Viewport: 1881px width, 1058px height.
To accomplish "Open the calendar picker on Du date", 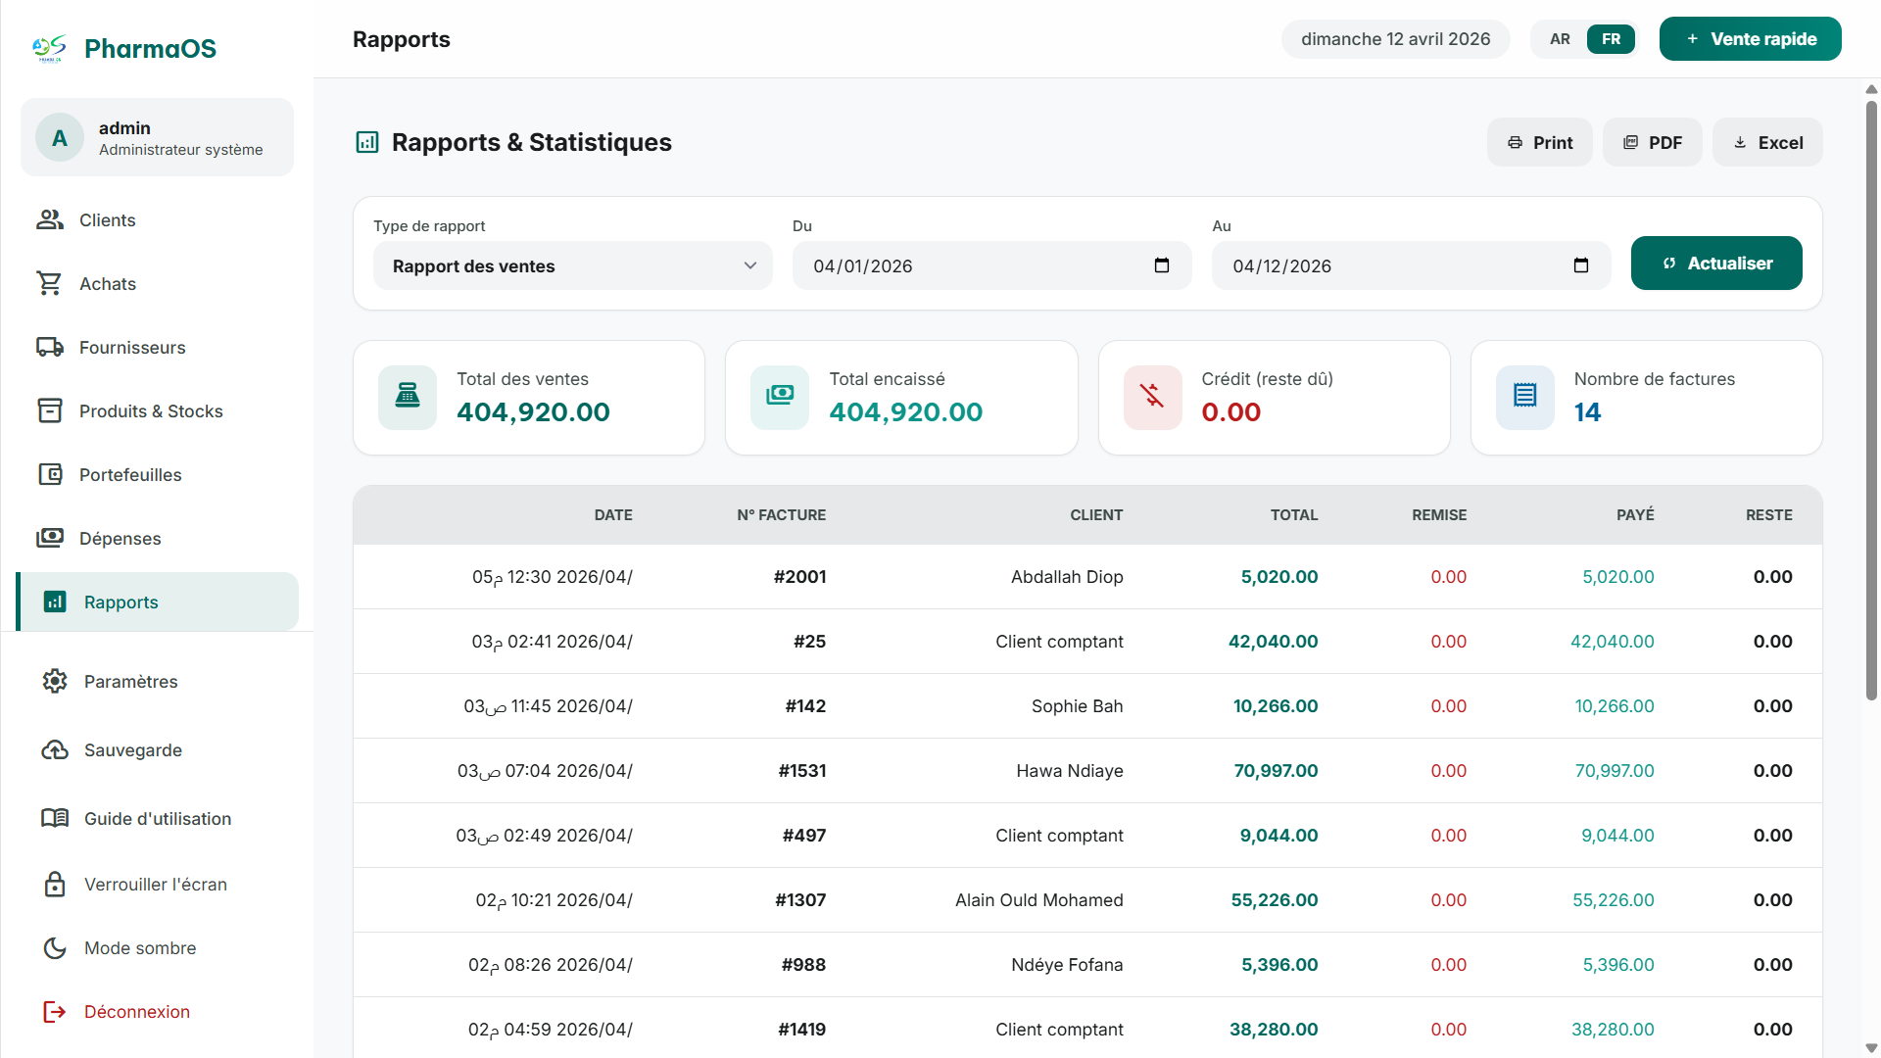I will (x=1162, y=265).
